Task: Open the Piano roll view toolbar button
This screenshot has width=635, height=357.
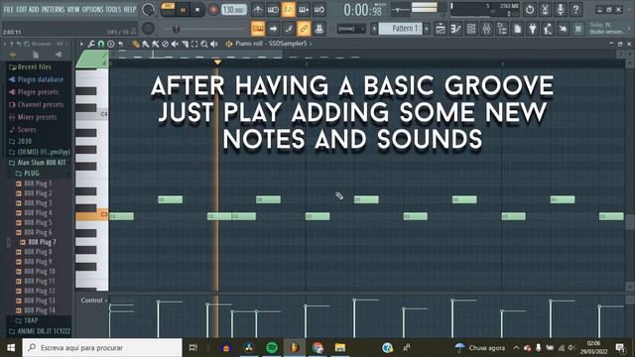Action: coord(456,29)
